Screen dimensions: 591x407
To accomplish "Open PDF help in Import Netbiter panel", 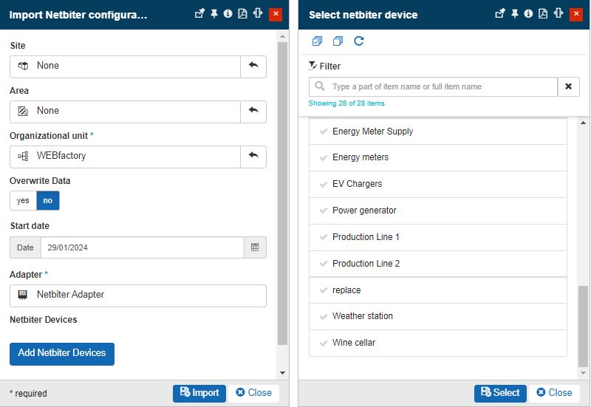I will pos(242,14).
